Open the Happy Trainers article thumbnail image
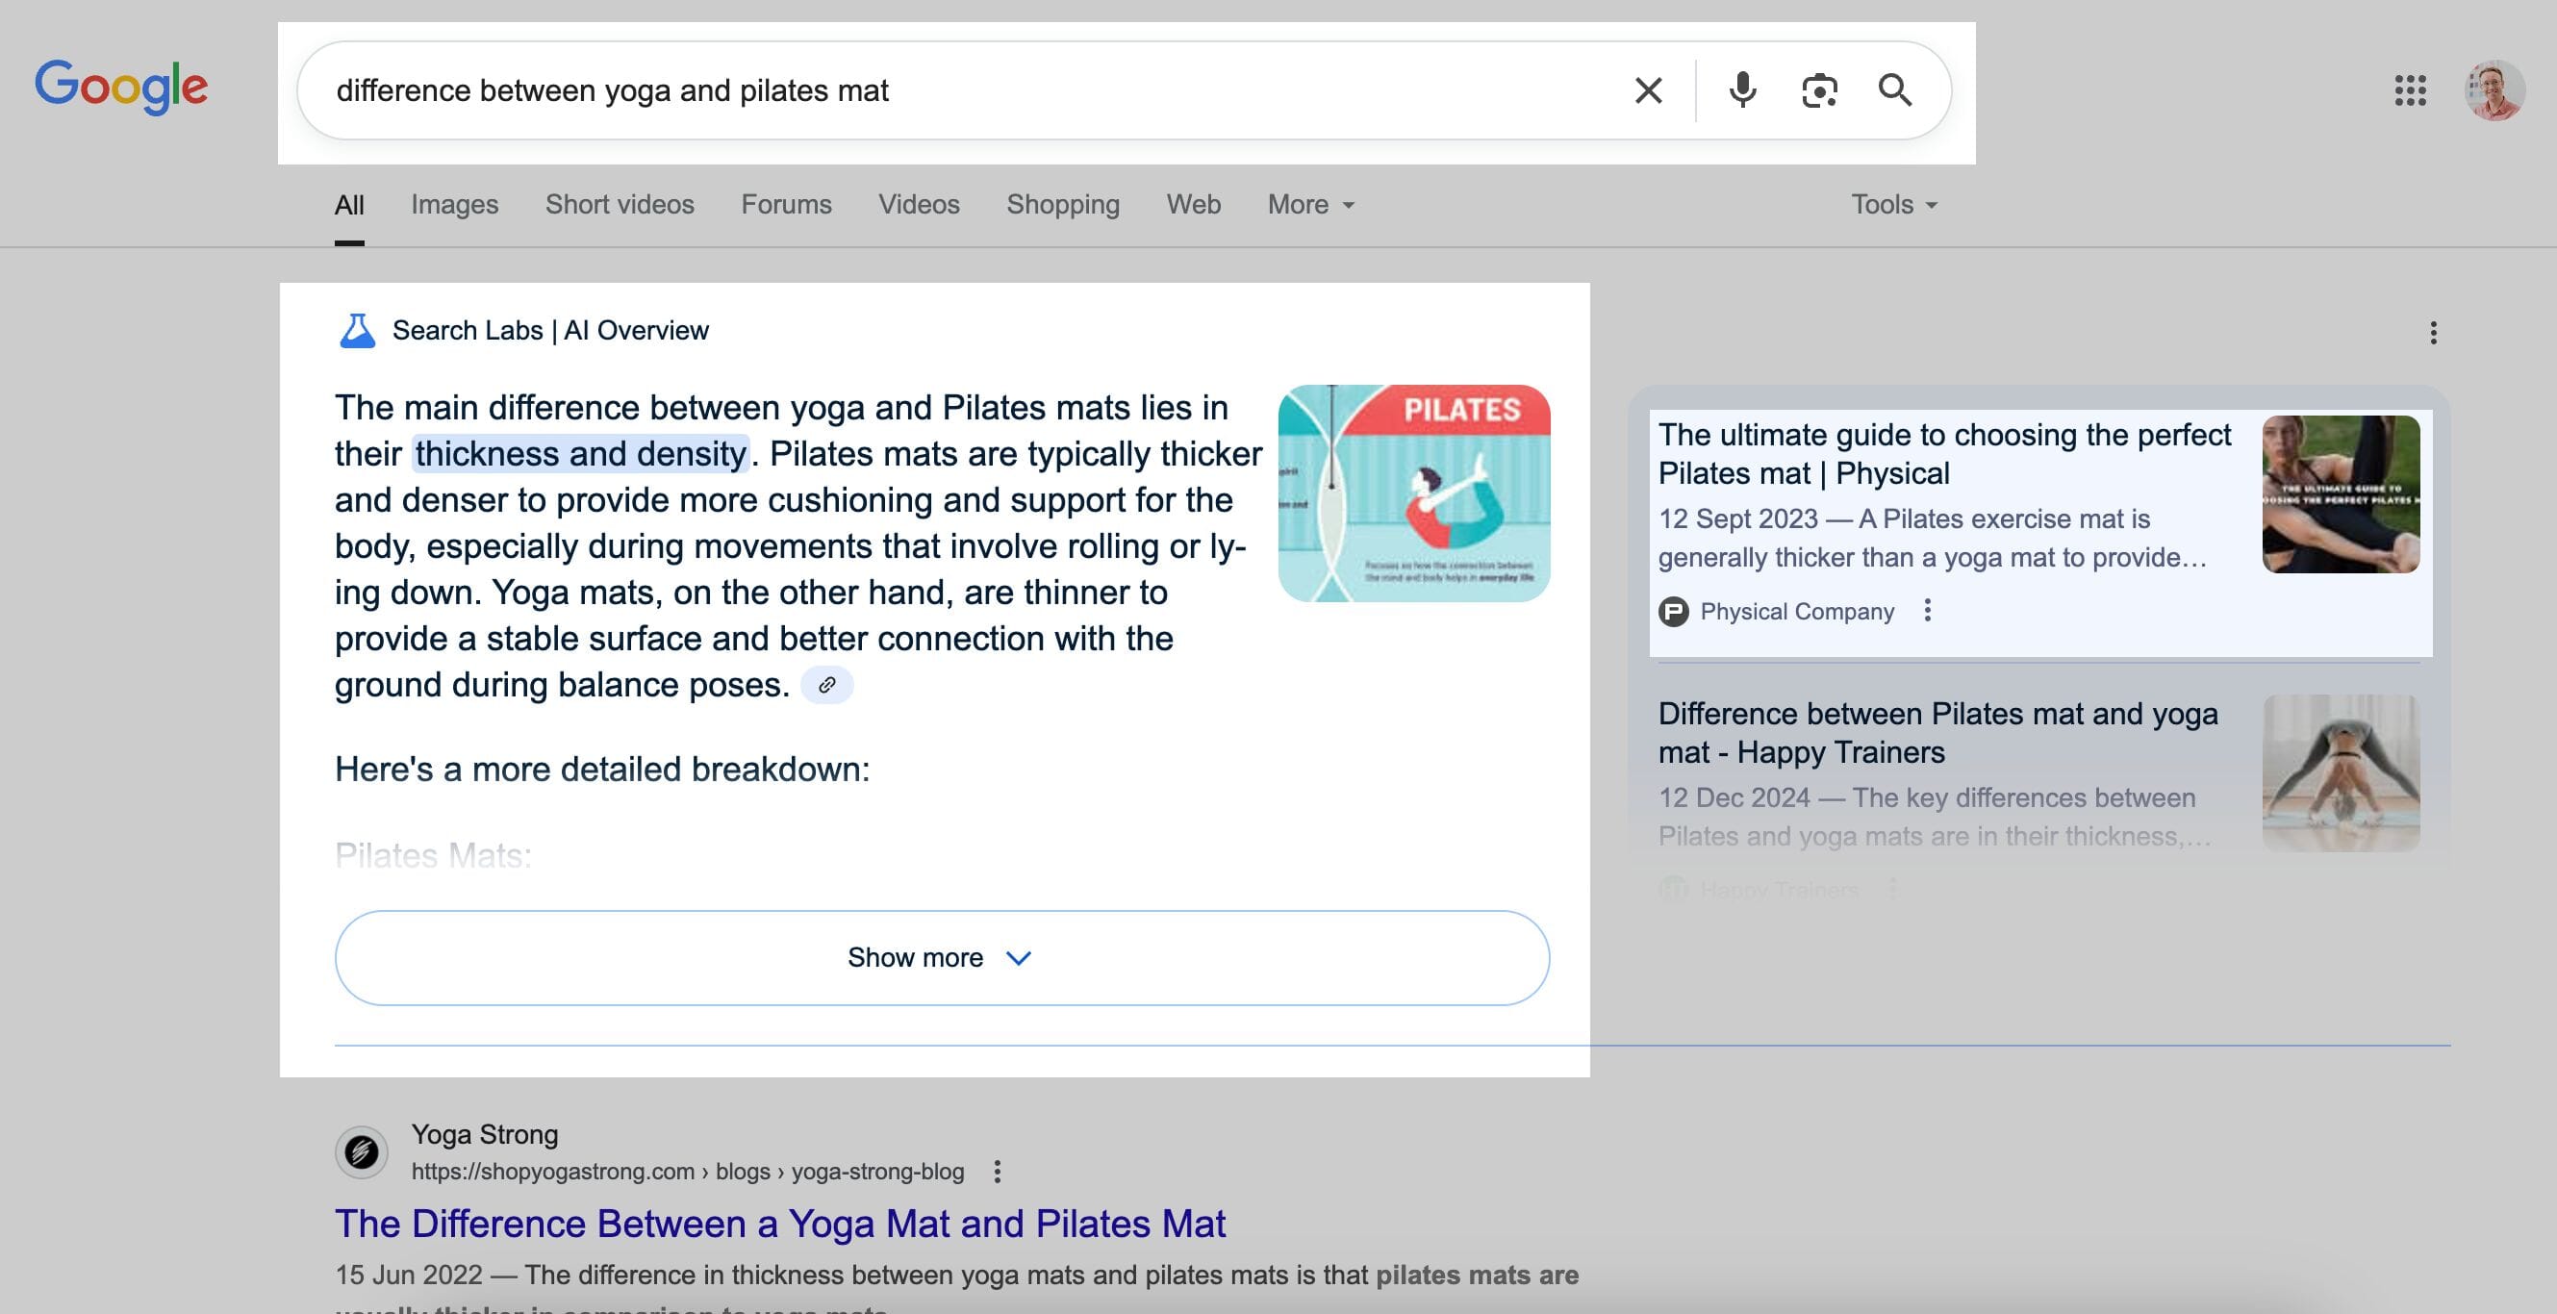This screenshot has width=2557, height=1314. 2341,773
